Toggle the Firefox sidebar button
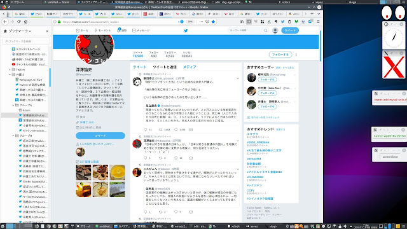 pos(249,22)
